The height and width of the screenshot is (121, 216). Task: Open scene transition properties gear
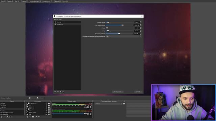click(124, 104)
